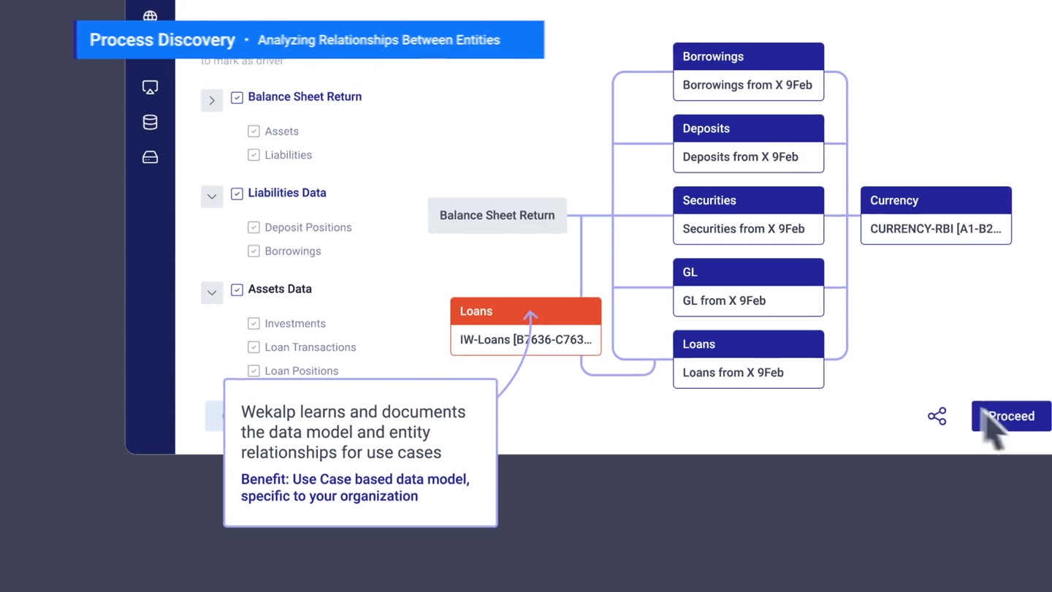
Task: Uncheck the Investments checkbox
Action: (254, 323)
